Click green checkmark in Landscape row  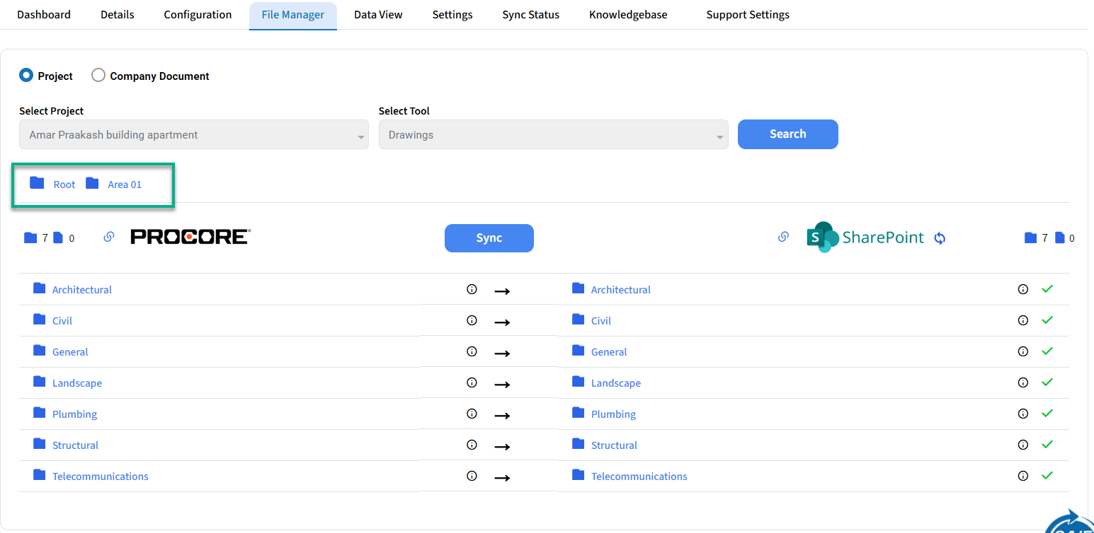1047,382
